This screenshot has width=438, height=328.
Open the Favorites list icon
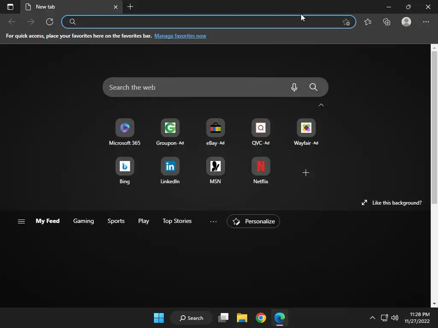tap(368, 22)
